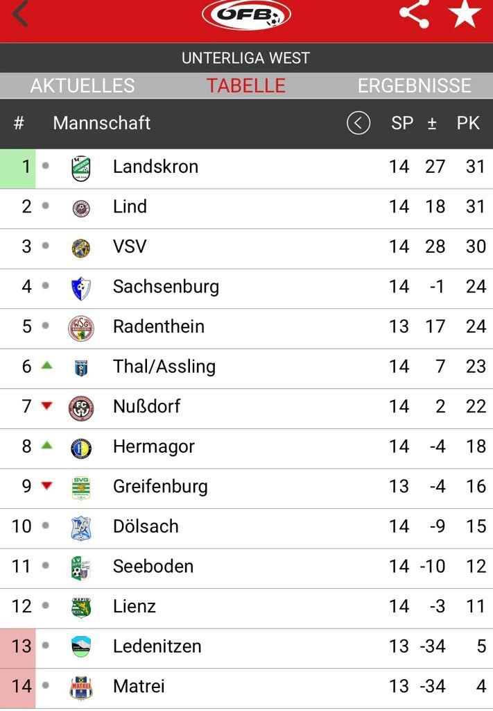Tap the UNTERLIGA WEST league title
Viewport: 493px width, 711px height.
tap(246, 58)
